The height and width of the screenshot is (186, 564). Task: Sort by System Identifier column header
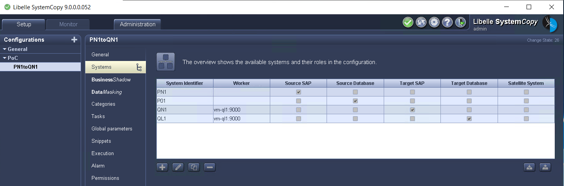185,83
